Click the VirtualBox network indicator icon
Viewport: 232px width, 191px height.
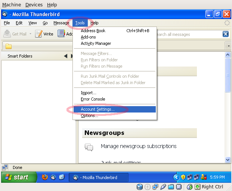click(155, 187)
